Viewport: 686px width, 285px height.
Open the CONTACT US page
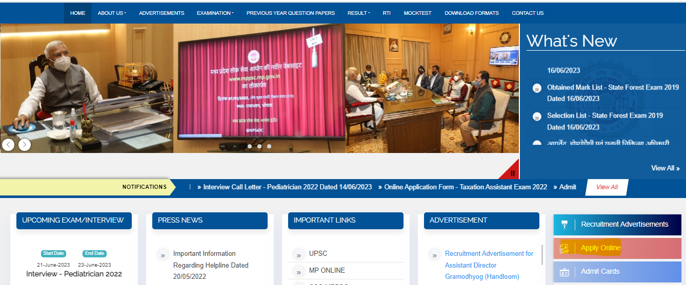point(528,13)
